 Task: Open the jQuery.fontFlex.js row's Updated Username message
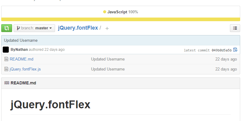(108, 69)
